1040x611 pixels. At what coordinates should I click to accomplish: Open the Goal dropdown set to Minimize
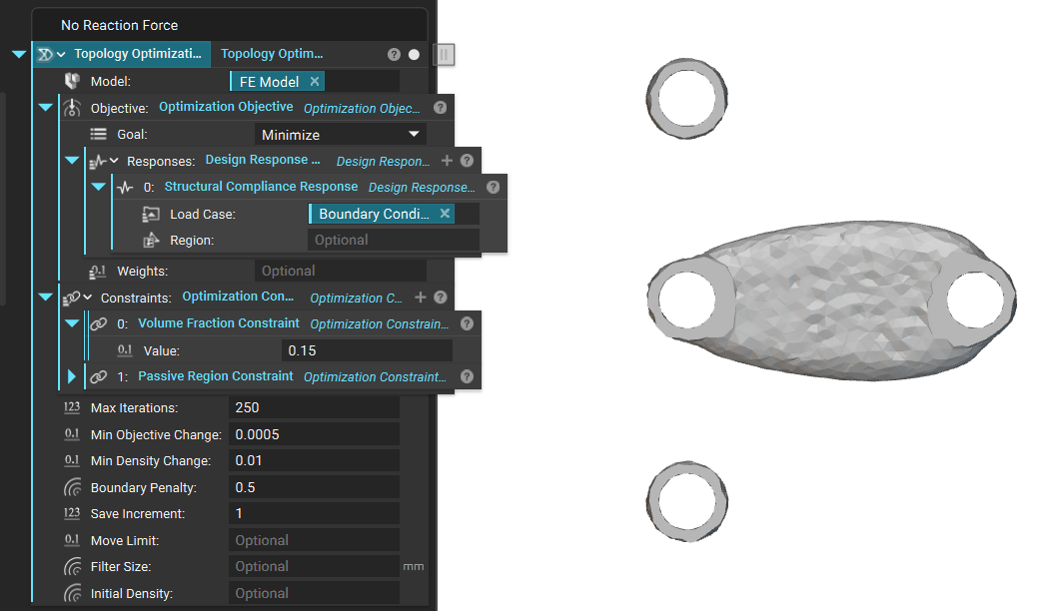[340, 135]
